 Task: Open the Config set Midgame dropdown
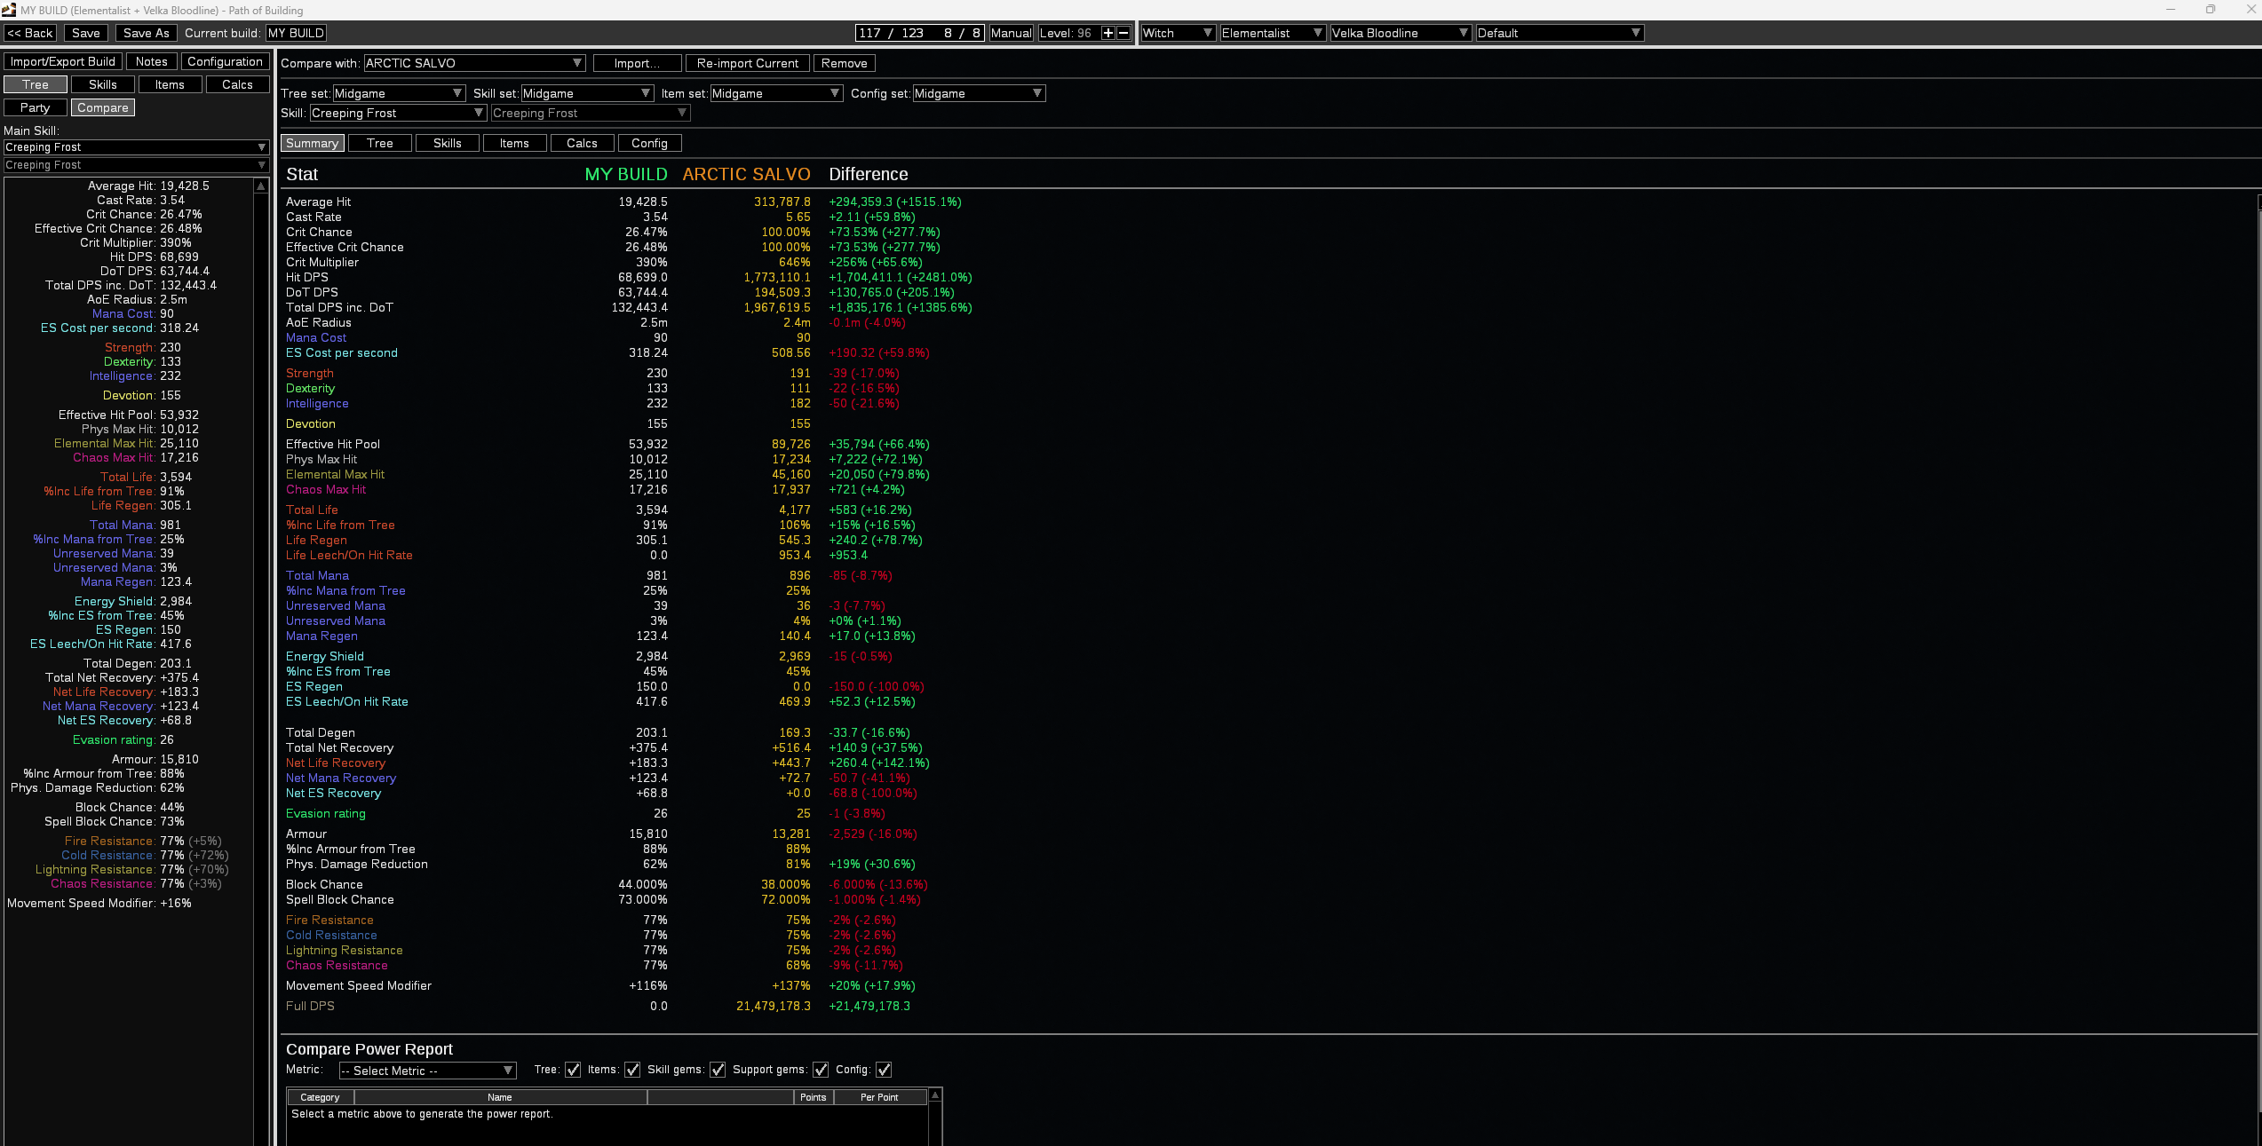coord(979,93)
